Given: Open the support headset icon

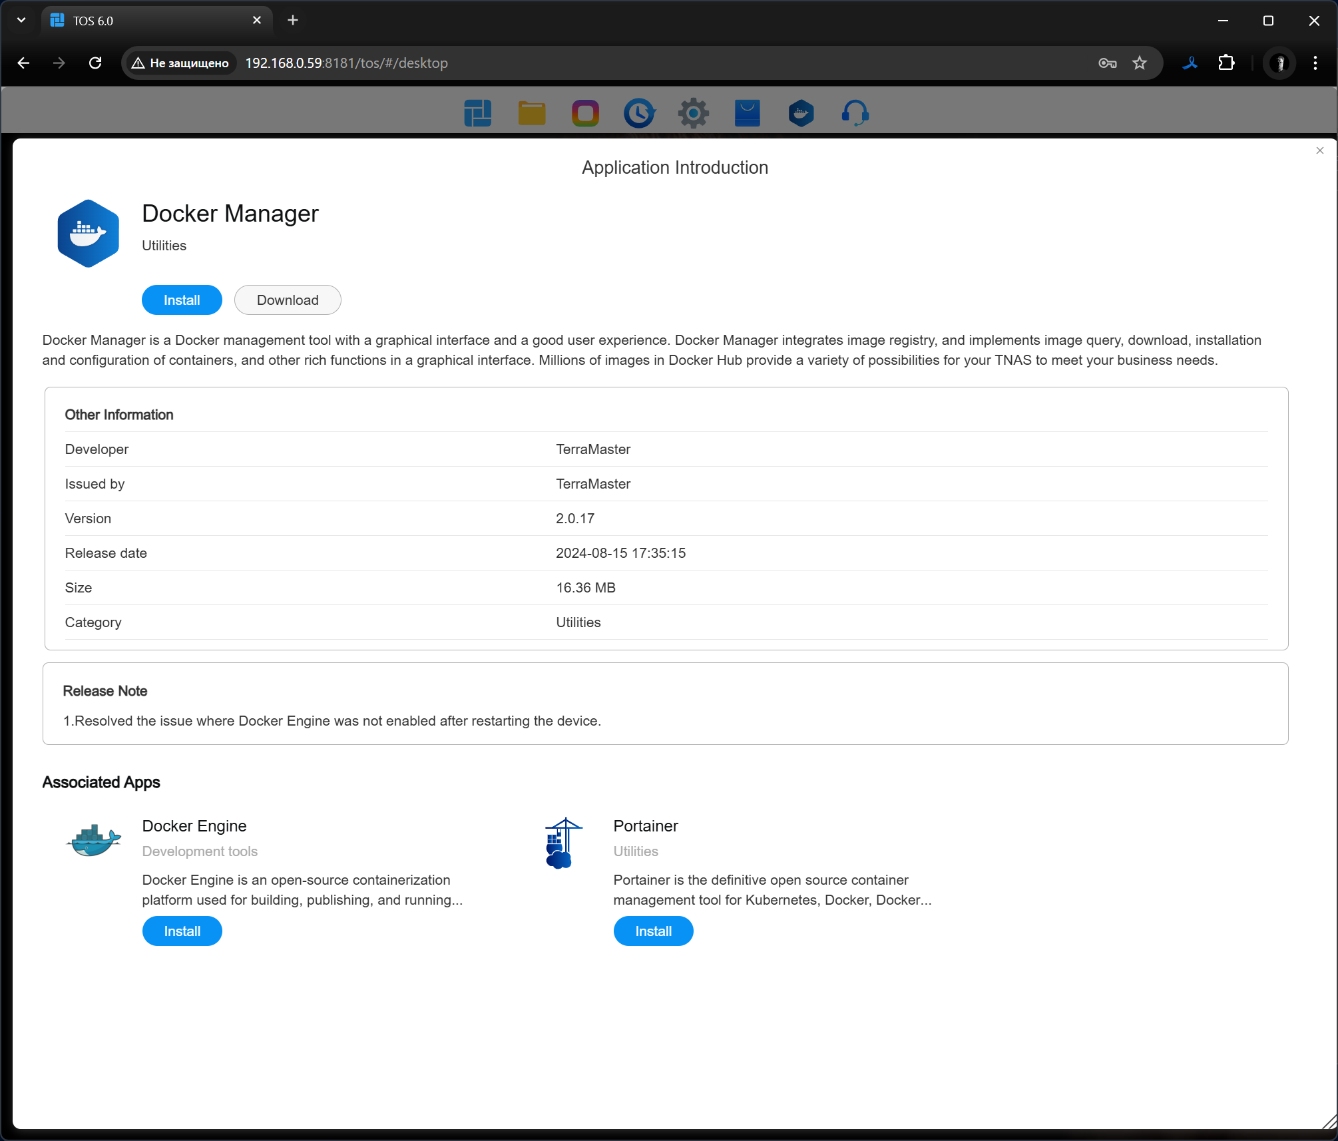Looking at the screenshot, I should point(855,113).
